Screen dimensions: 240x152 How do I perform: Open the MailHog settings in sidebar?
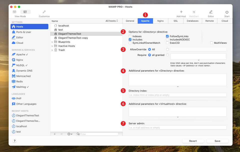[x=21, y=87]
